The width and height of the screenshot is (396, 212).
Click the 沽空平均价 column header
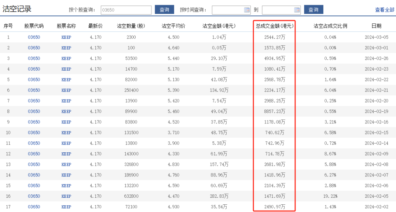click(x=173, y=26)
